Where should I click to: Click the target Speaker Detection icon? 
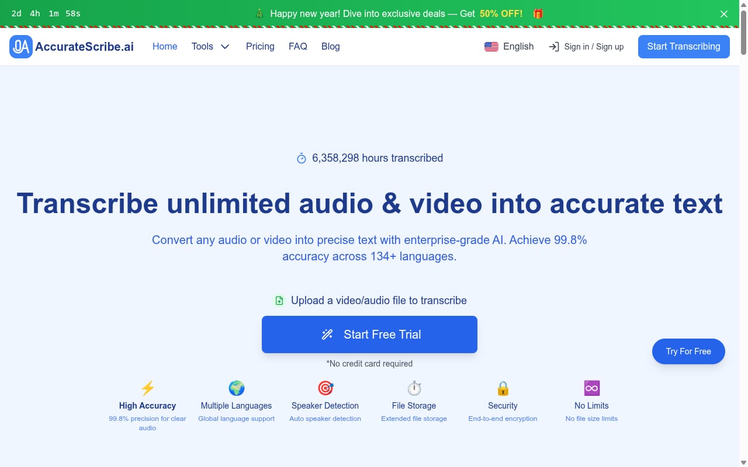pos(325,388)
